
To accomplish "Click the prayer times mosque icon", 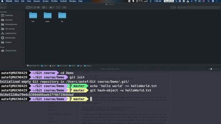I will pyautogui.click(x=137, y=1).
